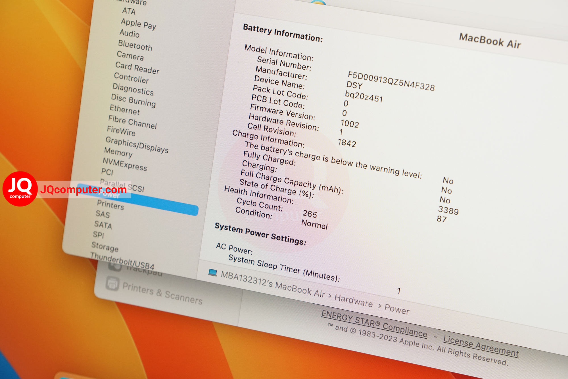Select Audio in the sidebar list

pyautogui.click(x=130, y=33)
